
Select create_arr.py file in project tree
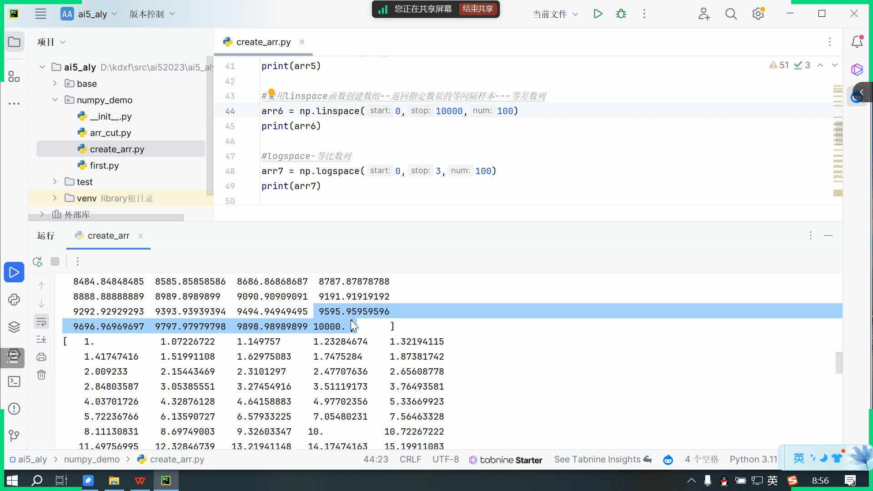(117, 149)
